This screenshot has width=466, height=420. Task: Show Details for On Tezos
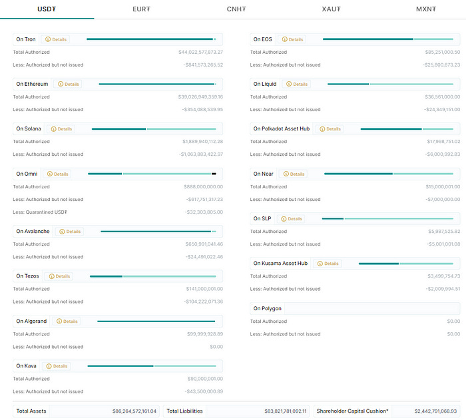pos(59,276)
